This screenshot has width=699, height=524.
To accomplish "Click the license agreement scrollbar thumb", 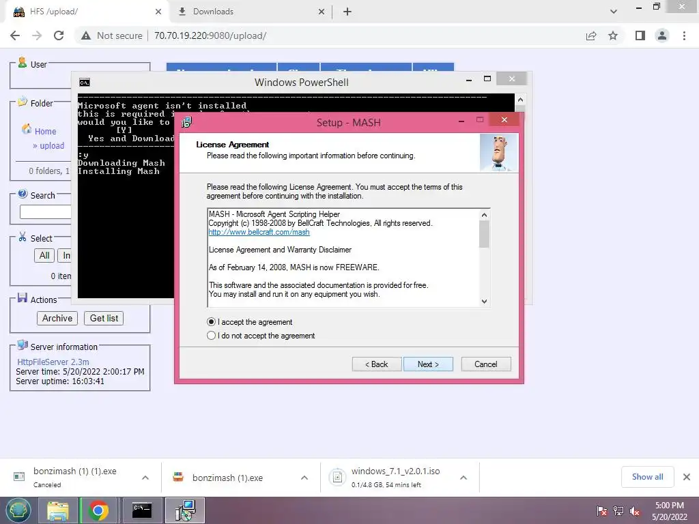I will point(484,234).
